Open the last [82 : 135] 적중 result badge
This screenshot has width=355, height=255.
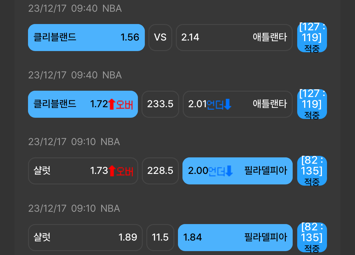[312, 237]
